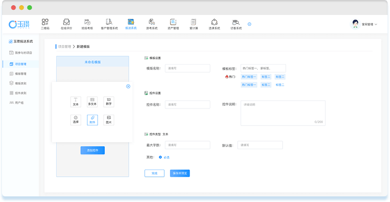390x202 pixels.
Task: Click the 控件设置 section heading
Action: pos(153,93)
